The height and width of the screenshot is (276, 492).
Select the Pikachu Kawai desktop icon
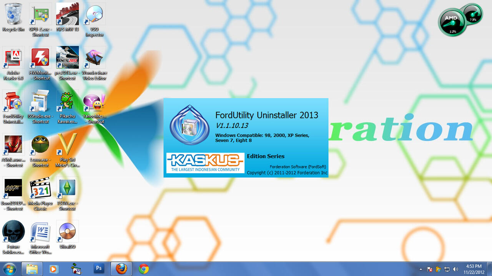click(x=67, y=107)
